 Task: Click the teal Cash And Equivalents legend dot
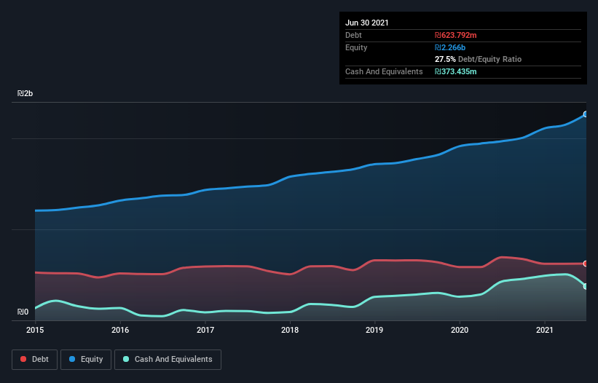126,359
